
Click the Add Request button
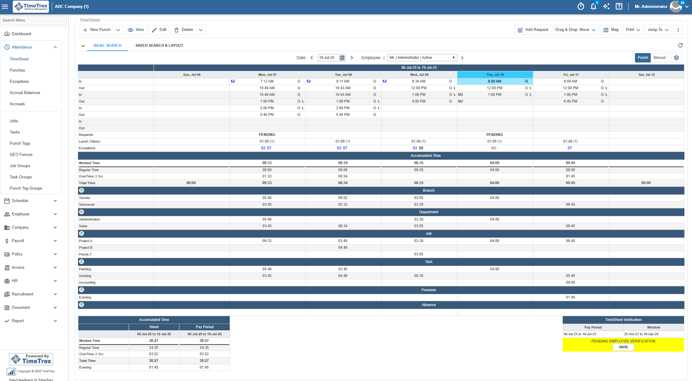533,30
